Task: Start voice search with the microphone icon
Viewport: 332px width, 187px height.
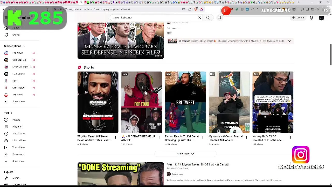Action: point(220,18)
